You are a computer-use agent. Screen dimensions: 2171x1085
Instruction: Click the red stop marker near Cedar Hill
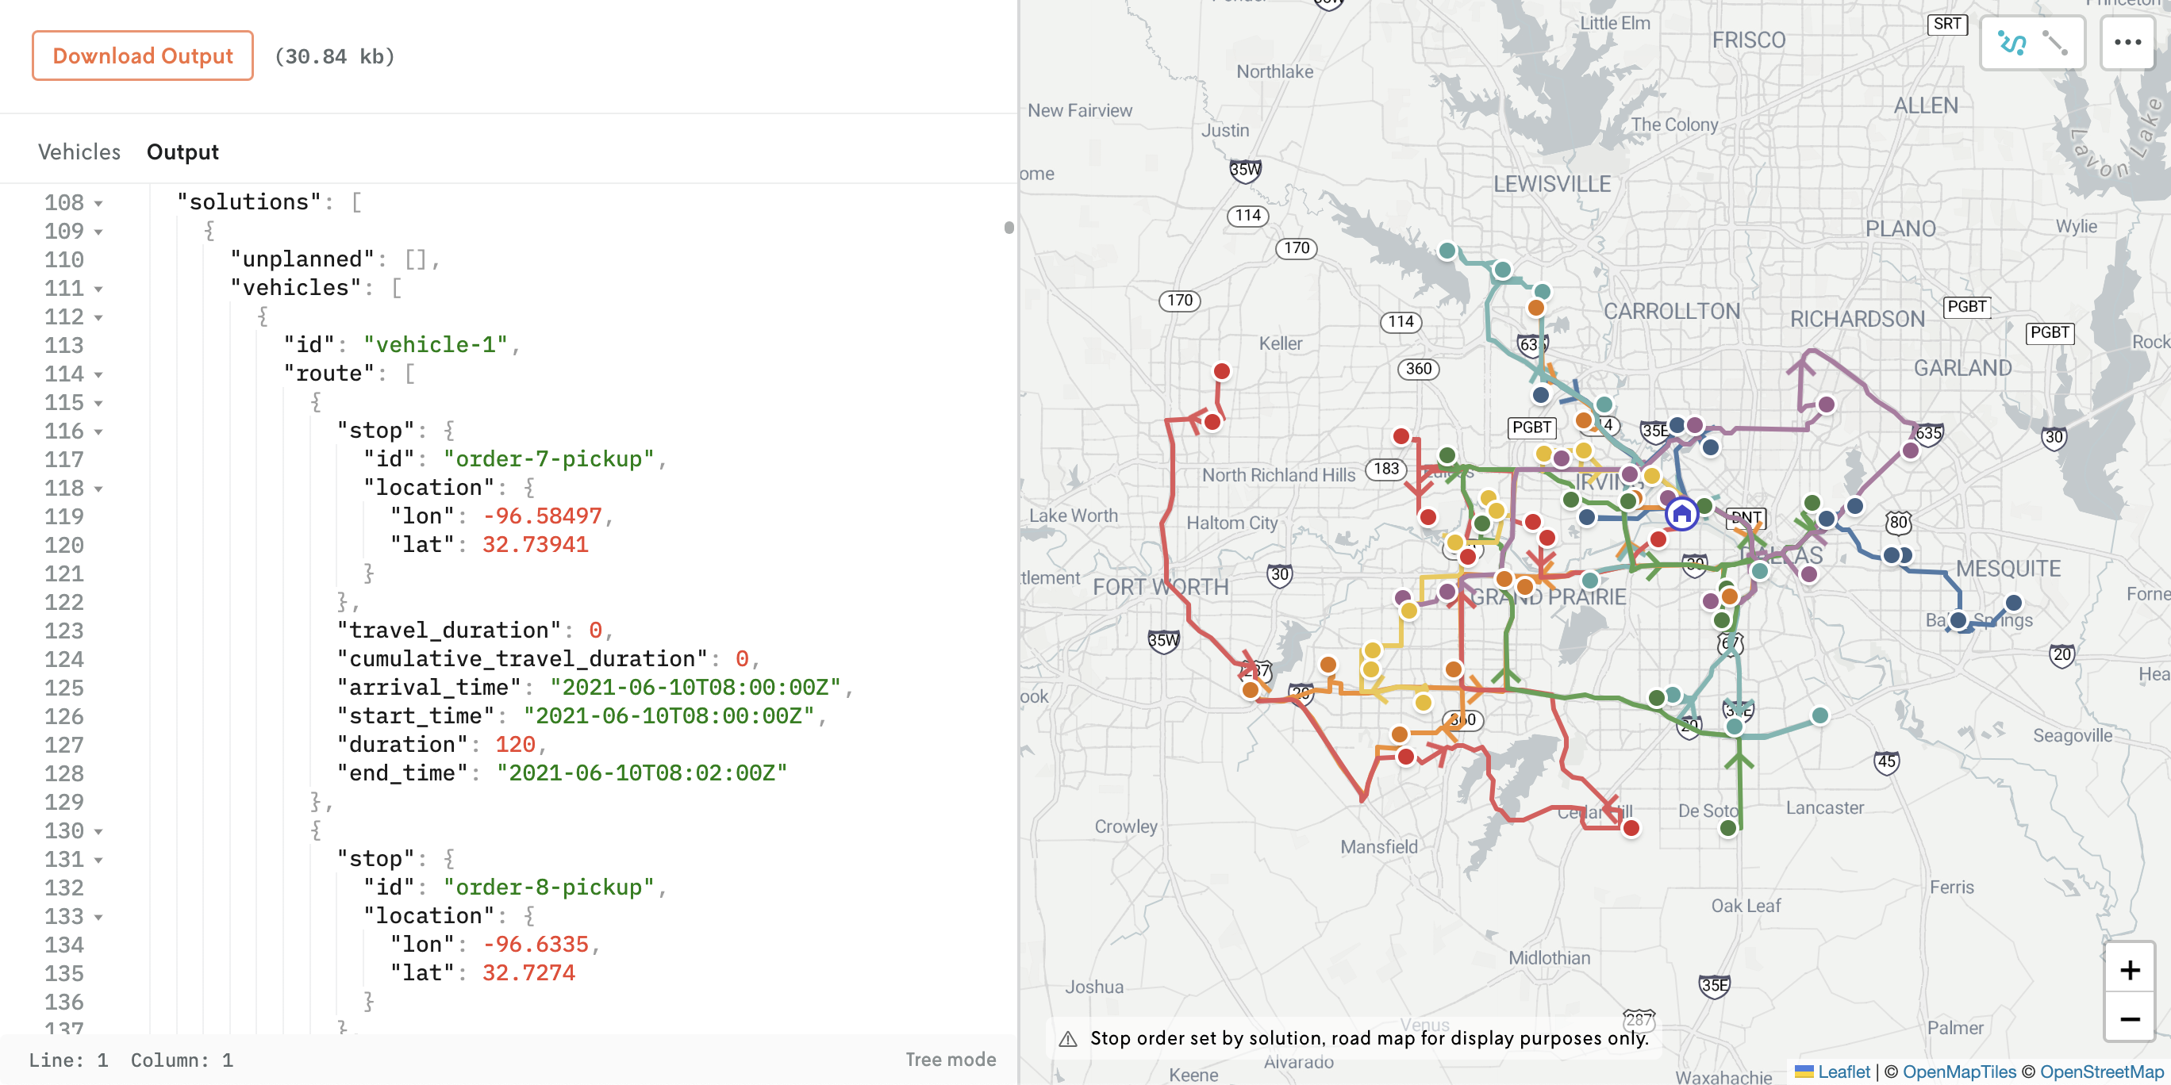tap(1631, 828)
